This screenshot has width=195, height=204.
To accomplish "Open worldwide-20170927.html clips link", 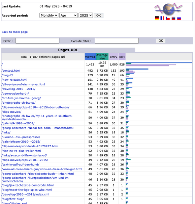I will (30, 146).
